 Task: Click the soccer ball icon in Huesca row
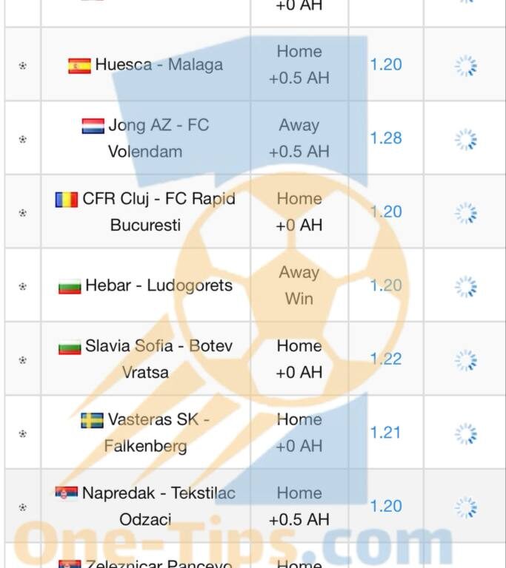coord(23,66)
